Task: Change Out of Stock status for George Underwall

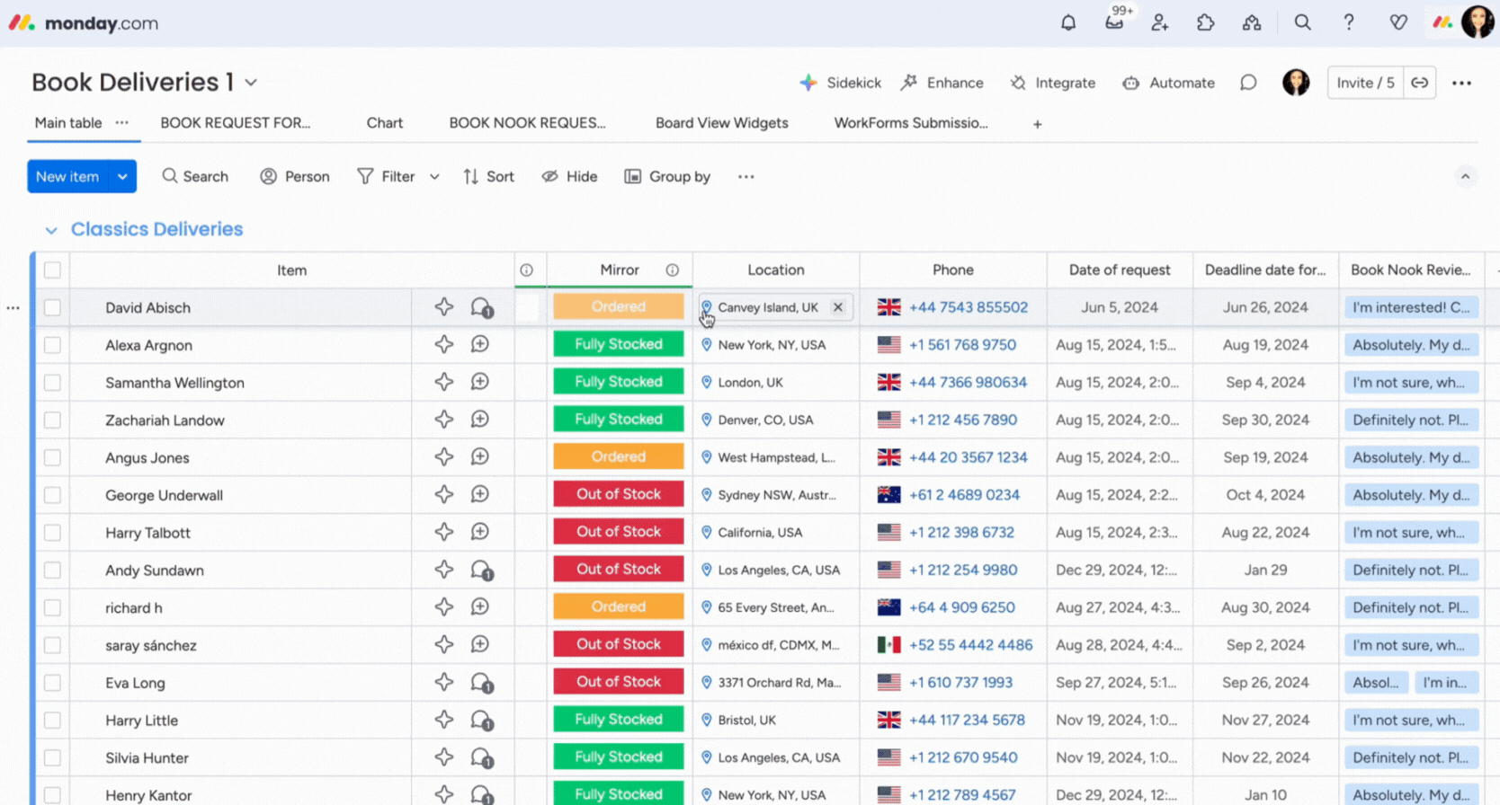Action: (x=619, y=494)
